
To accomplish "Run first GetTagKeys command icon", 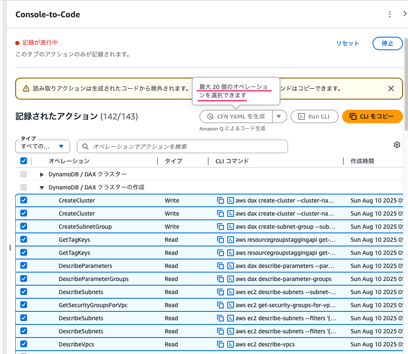I will click(230, 240).
